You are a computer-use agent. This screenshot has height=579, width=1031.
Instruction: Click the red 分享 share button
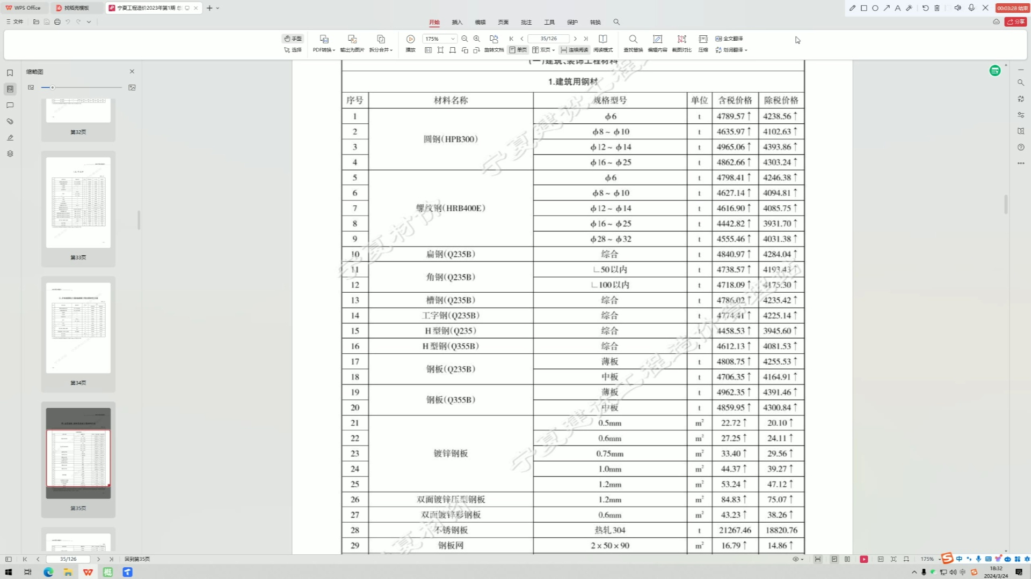coord(1016,22)
